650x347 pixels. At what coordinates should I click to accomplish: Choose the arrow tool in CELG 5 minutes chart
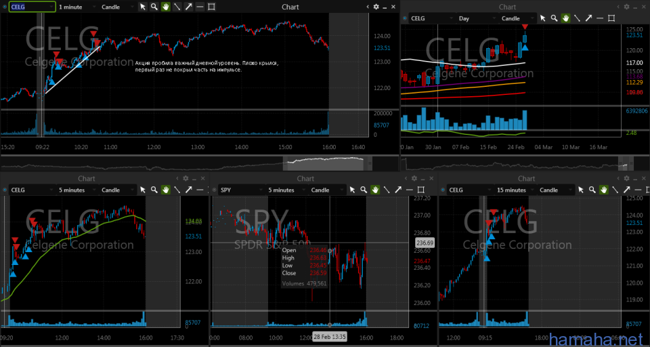(x=188, y=190)
